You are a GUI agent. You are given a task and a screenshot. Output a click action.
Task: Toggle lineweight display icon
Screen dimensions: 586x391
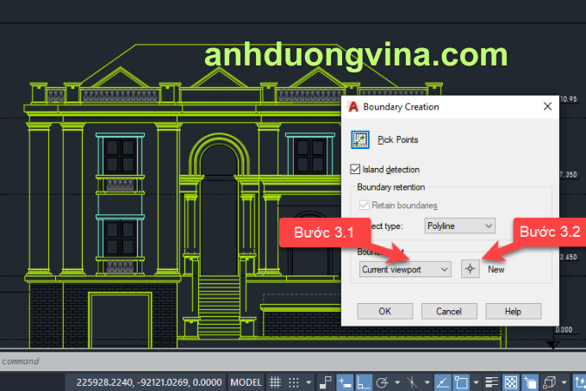pyautogui.click(x=491, y=382)
